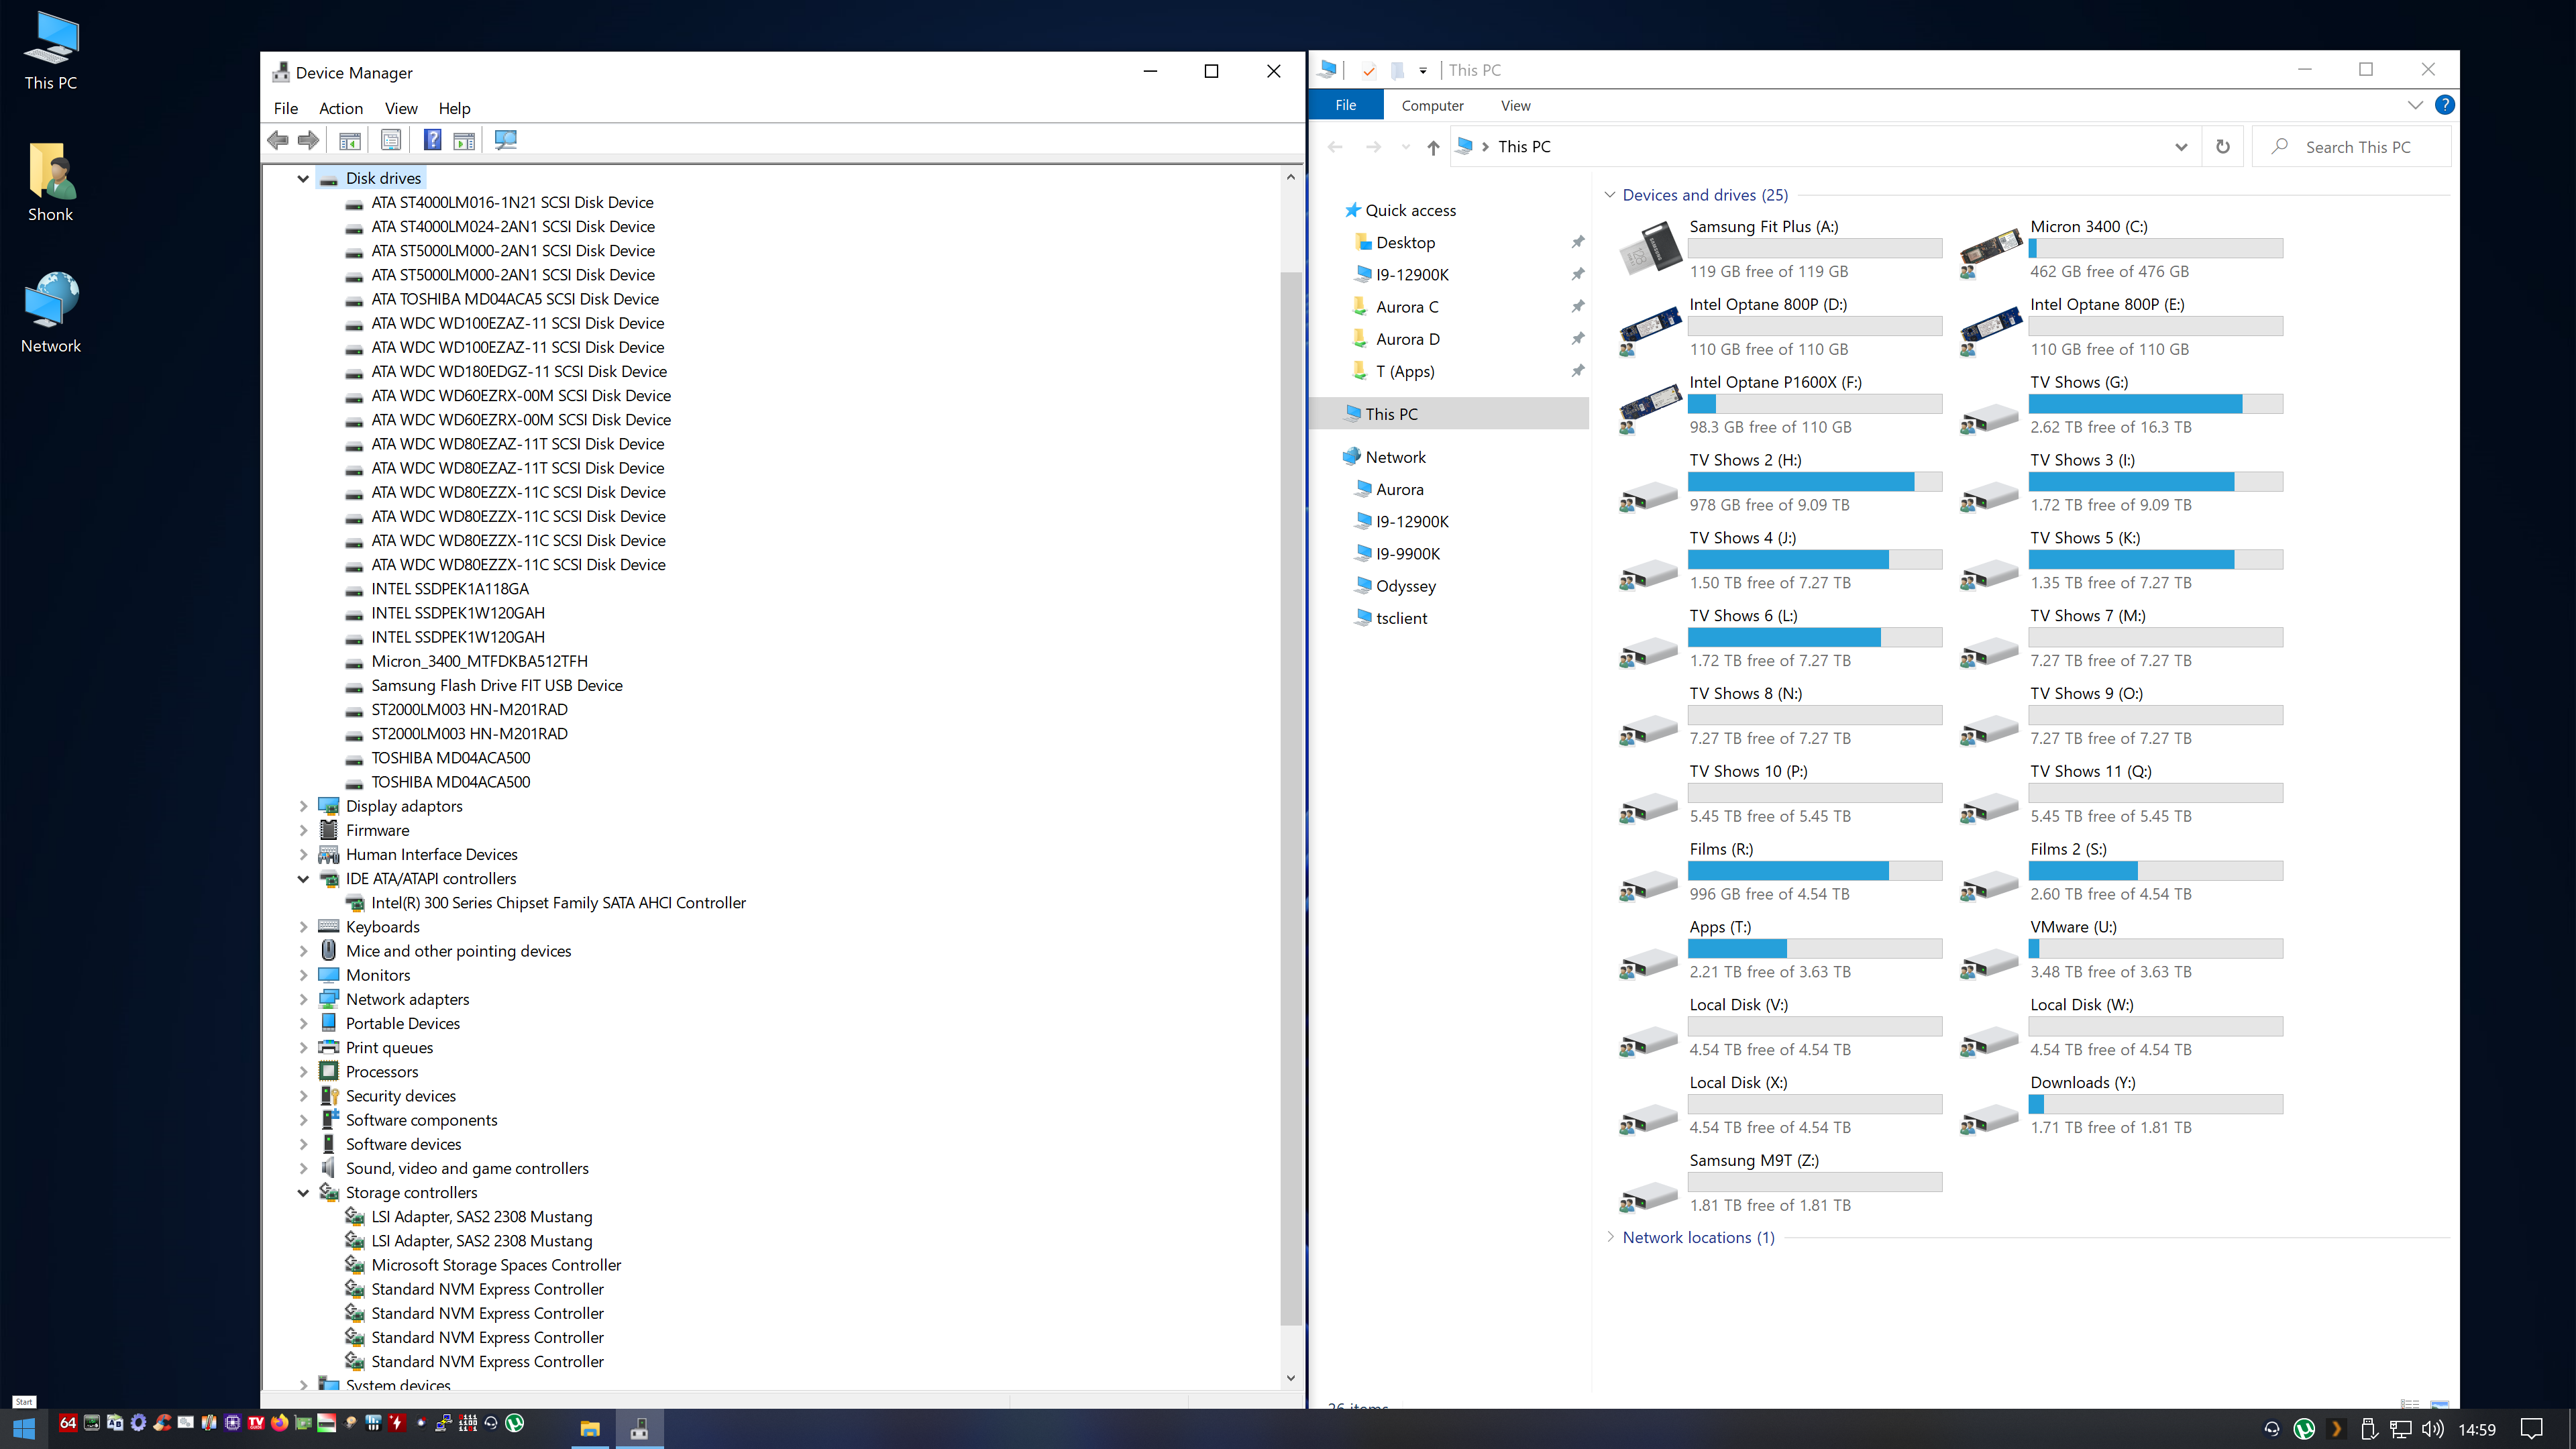
Task: Click Device Manager scrollbar down arrow
Action: coord(1290,1378)
